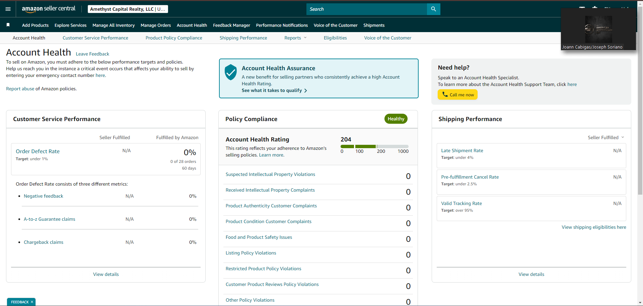Open the hamburger navigation menu
This screenshot has height=306, width=643.
pyautogui.click(x=8, y=9)
